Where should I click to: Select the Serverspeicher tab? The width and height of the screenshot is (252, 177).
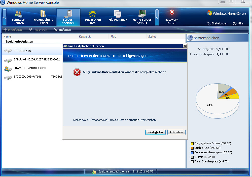68,17
